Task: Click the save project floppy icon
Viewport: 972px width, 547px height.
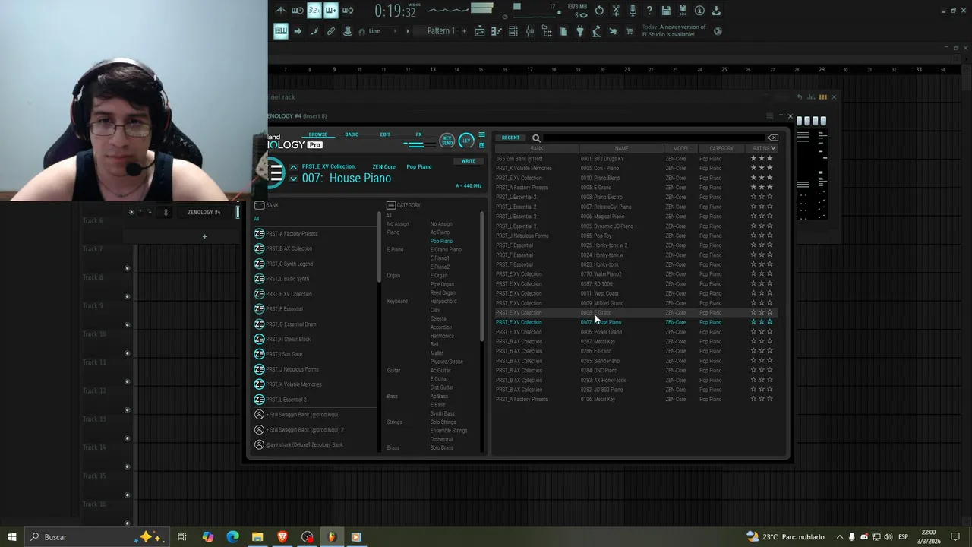Action: [666, 11]
